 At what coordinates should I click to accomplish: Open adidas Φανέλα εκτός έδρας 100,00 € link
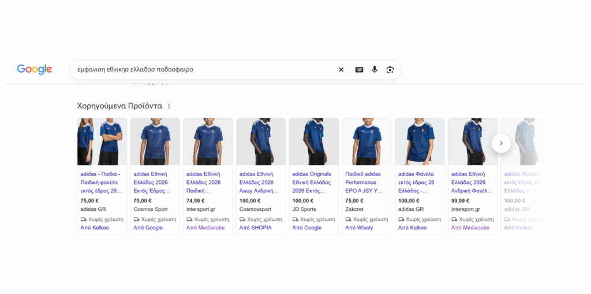pos(417,183)
